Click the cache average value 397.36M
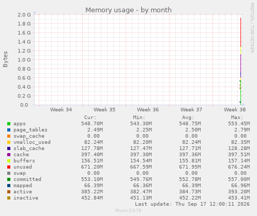The height and width of the screenshot is (216, 257). click(x=190, y=155)
